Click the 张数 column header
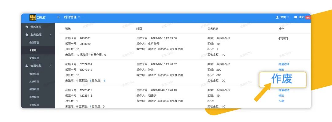The image size is (332, 122). click(68, 29)
